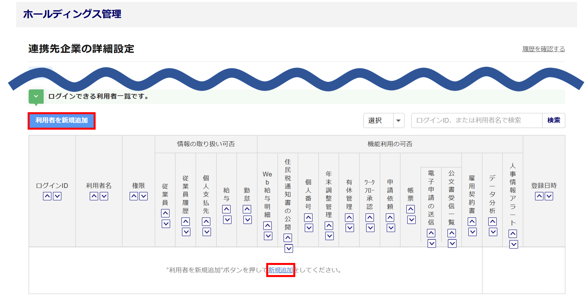The width and height of the screenshot is (588, 297).
Task: Sort 有休管理 column ascending
Action: pos(349,217)
